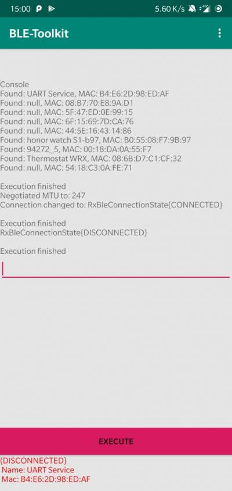This screenshot has height=491, width=232.
Task: Select the 94272_5 device console line
Action: (75, 149)
